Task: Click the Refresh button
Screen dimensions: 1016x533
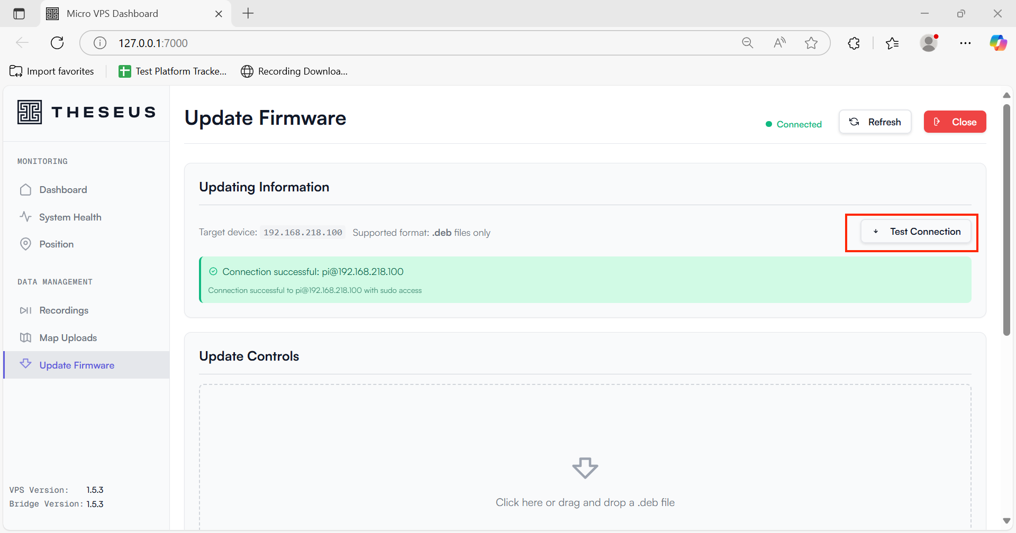Action: point(875,122)
